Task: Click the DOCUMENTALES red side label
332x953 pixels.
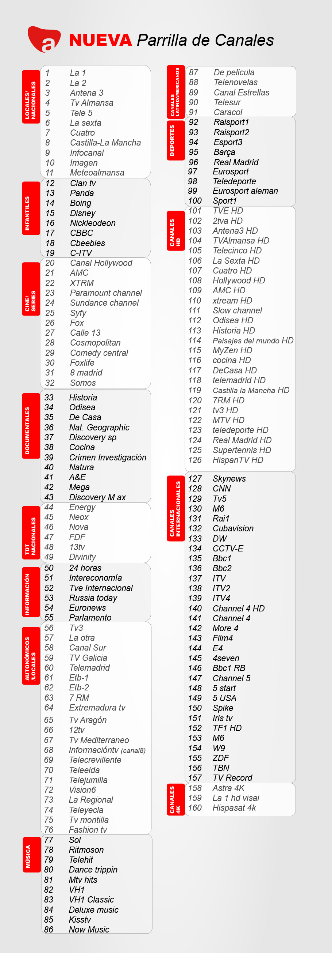Action: pos(31,426)
